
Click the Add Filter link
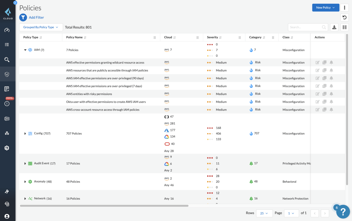pyautogui.click(x=36, y=17)
